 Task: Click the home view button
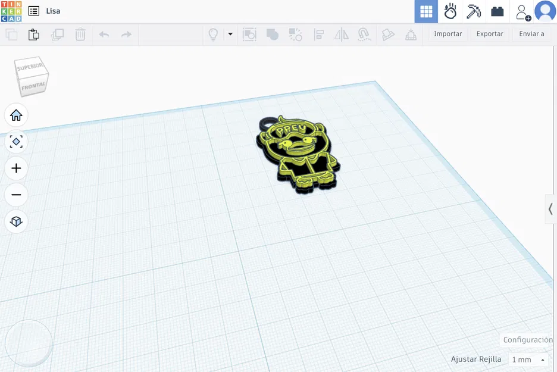pyautogui.click(x=16, y=115)
